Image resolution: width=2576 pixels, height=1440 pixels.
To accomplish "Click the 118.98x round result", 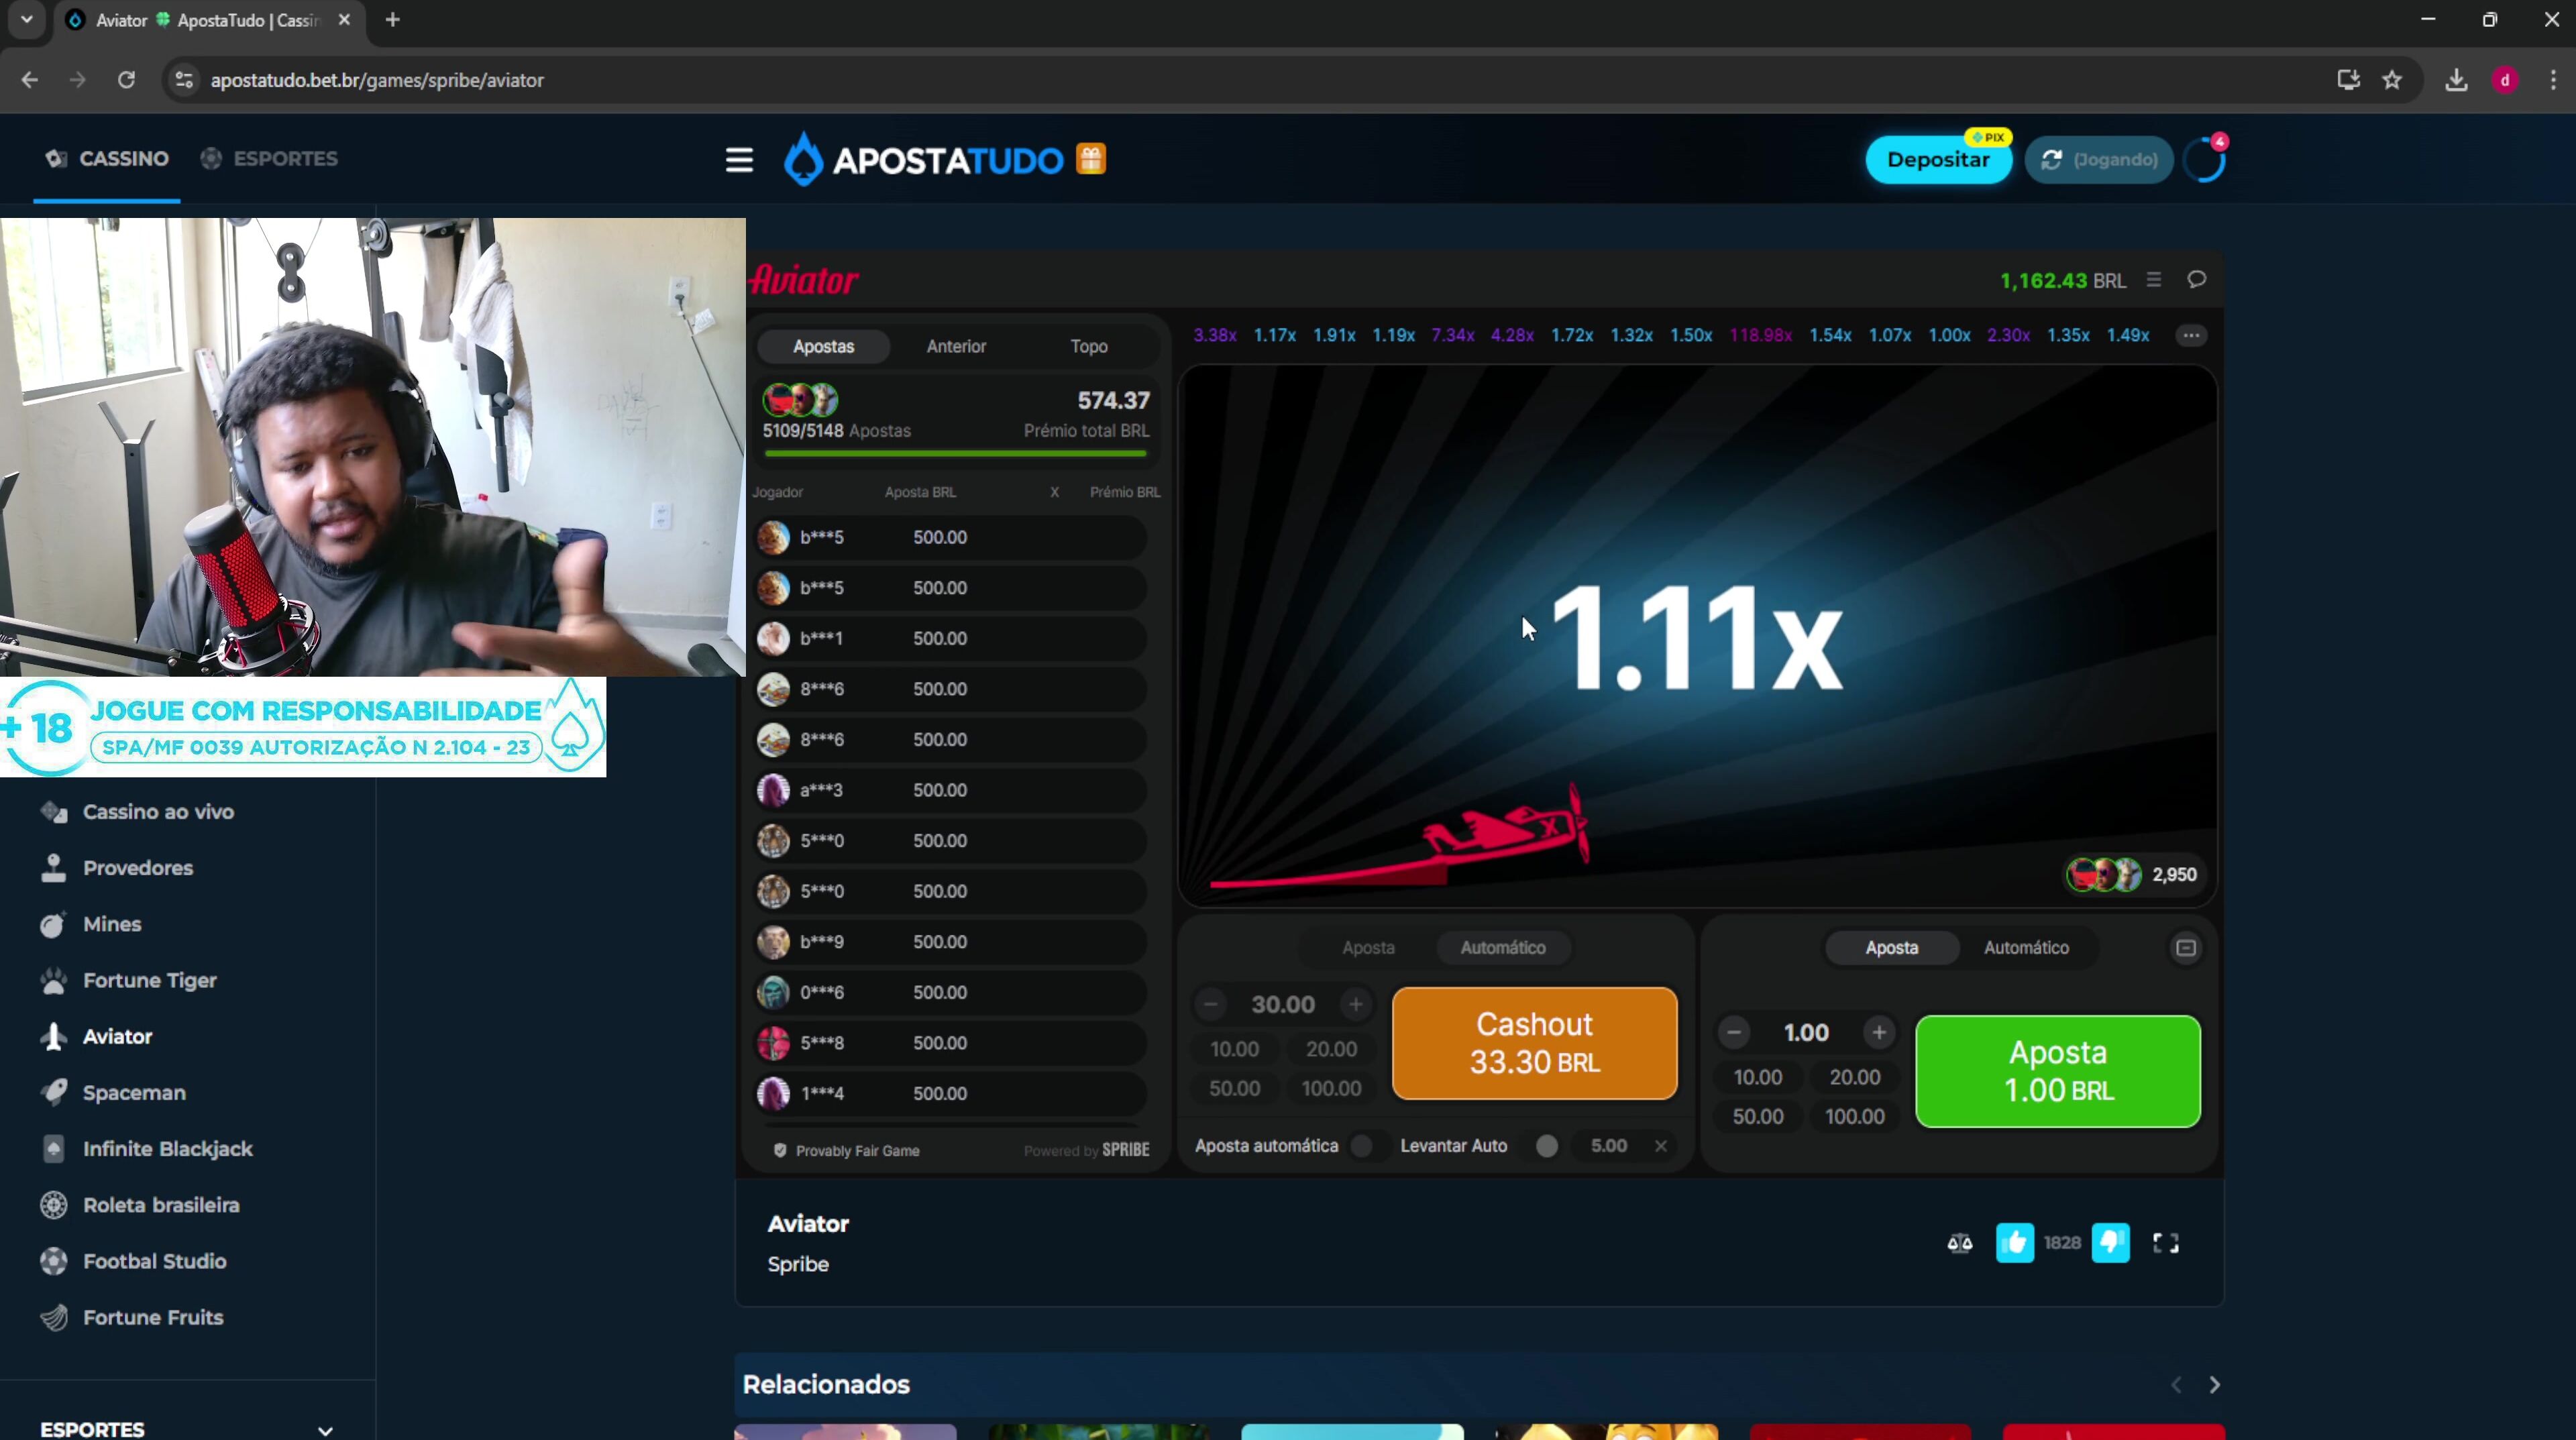I will coord(1760,335).
